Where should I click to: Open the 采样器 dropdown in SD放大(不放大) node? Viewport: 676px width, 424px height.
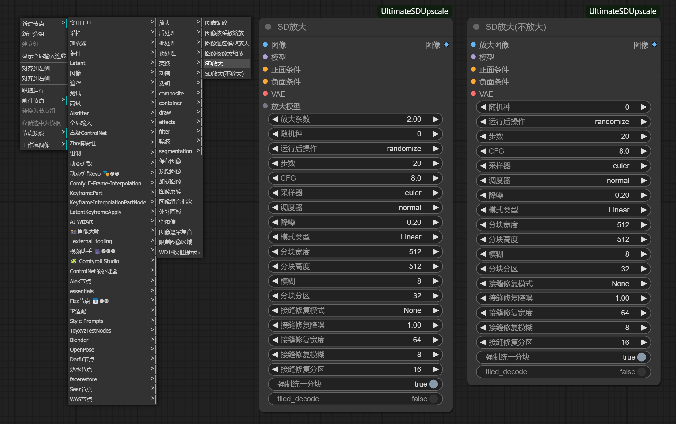pos(563,166)
